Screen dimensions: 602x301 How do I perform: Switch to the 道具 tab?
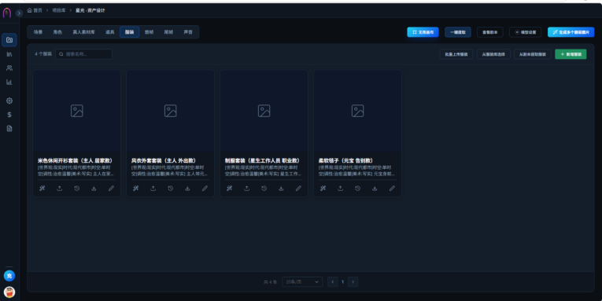click(x=110, y=32)
